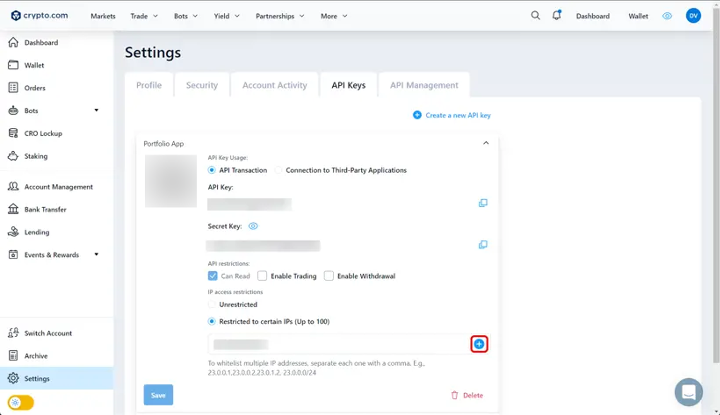Copy the API key value
The width and height of the screenshot is (720, 415).
(x=482, y=203)
